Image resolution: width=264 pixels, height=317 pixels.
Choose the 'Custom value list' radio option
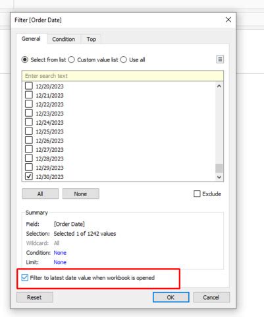click(x=72, y=59)
